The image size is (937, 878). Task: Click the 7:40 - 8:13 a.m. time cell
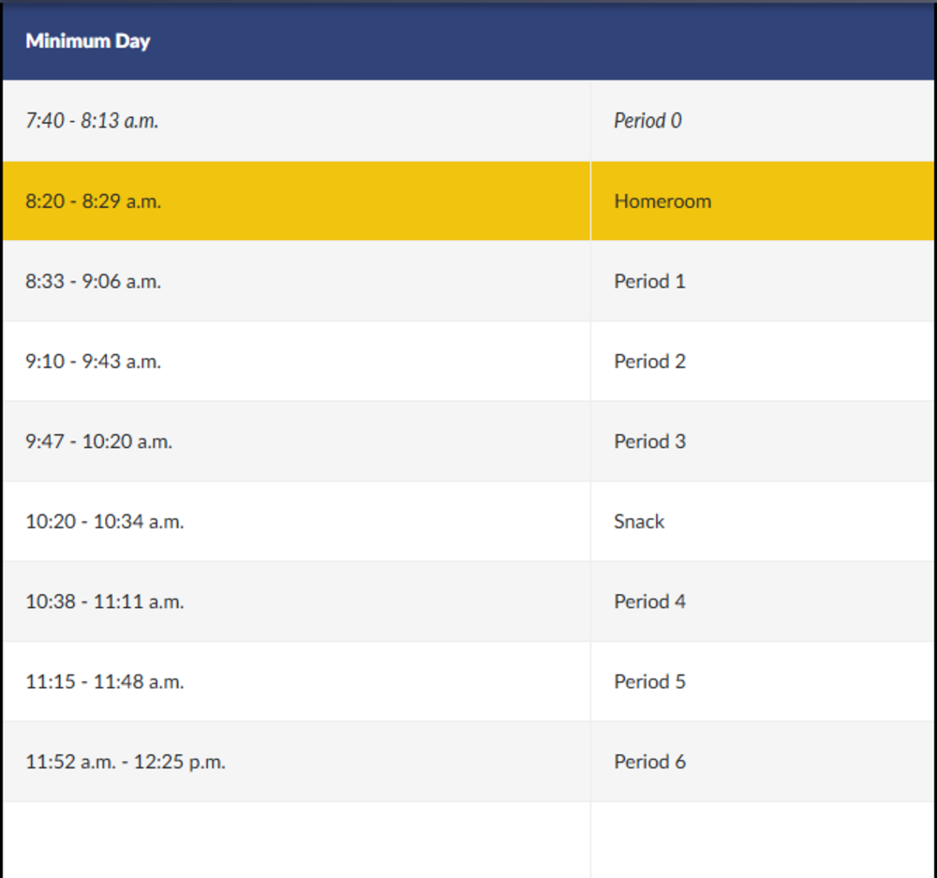[x=93, y=120]
